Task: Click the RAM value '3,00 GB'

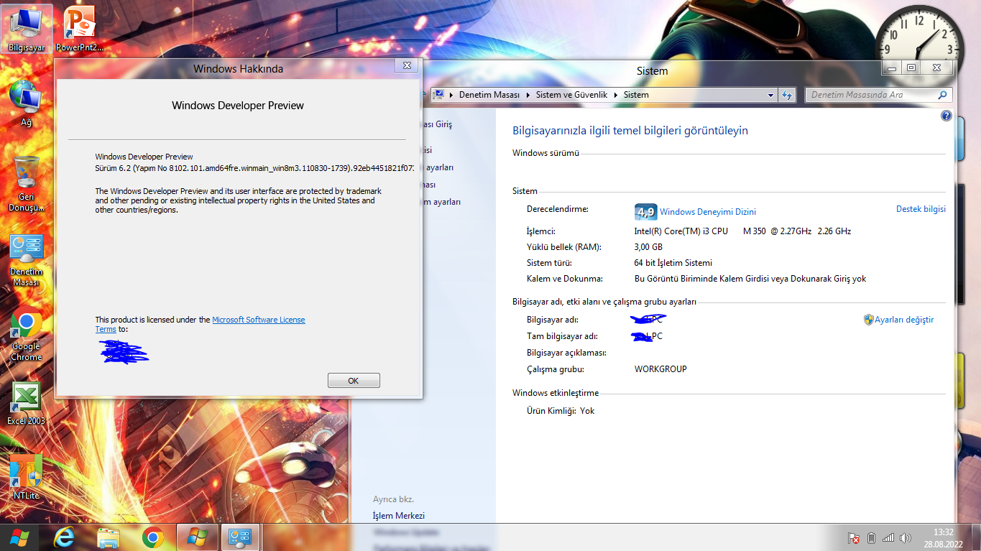Action: click(648, 247)
